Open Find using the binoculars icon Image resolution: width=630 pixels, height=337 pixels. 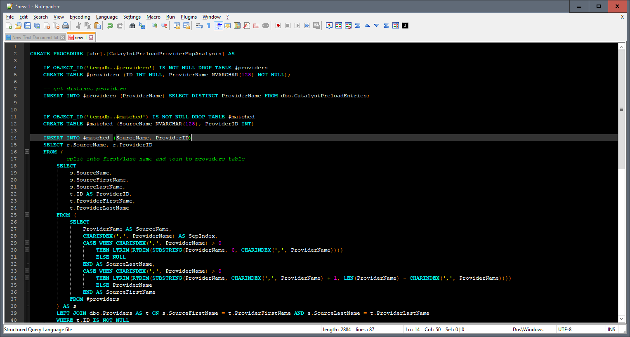132,26
